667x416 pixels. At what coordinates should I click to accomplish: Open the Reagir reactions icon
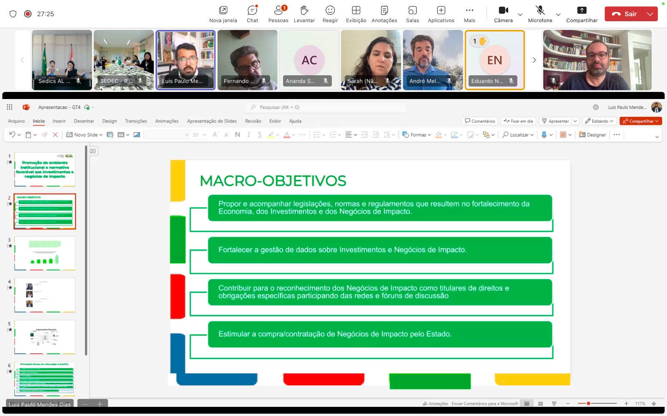click(x=330, y=14)
